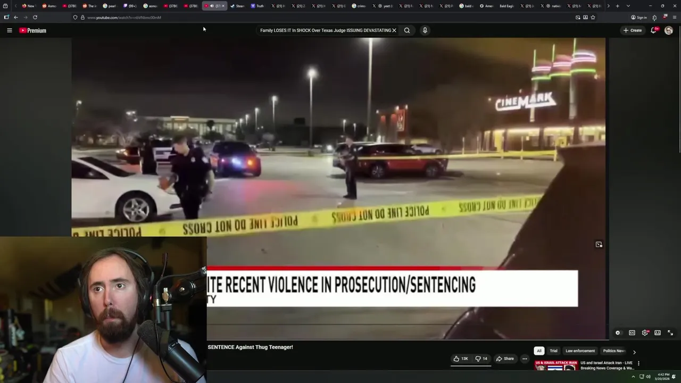Viewport: 681px width, 383px height.
Task: Enter fullscreen video mode
Action: click(x=670, y=333)
